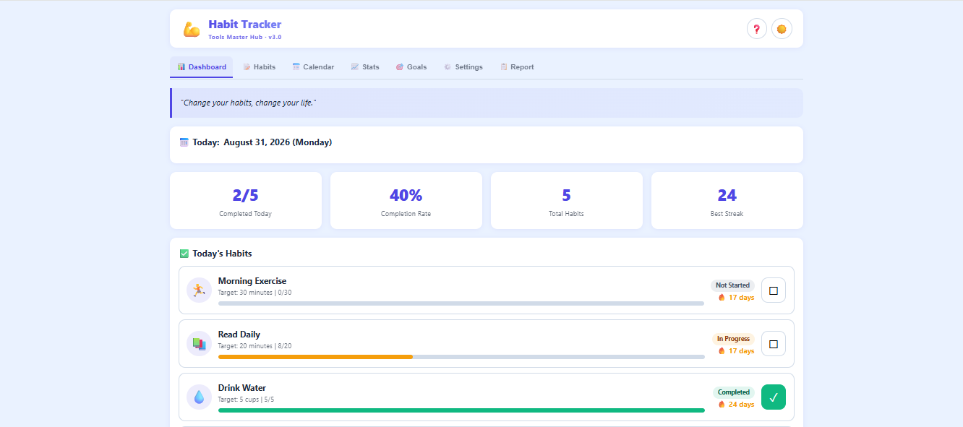
Task: Click the Completed status badge
Action: [x=734, y=392]
